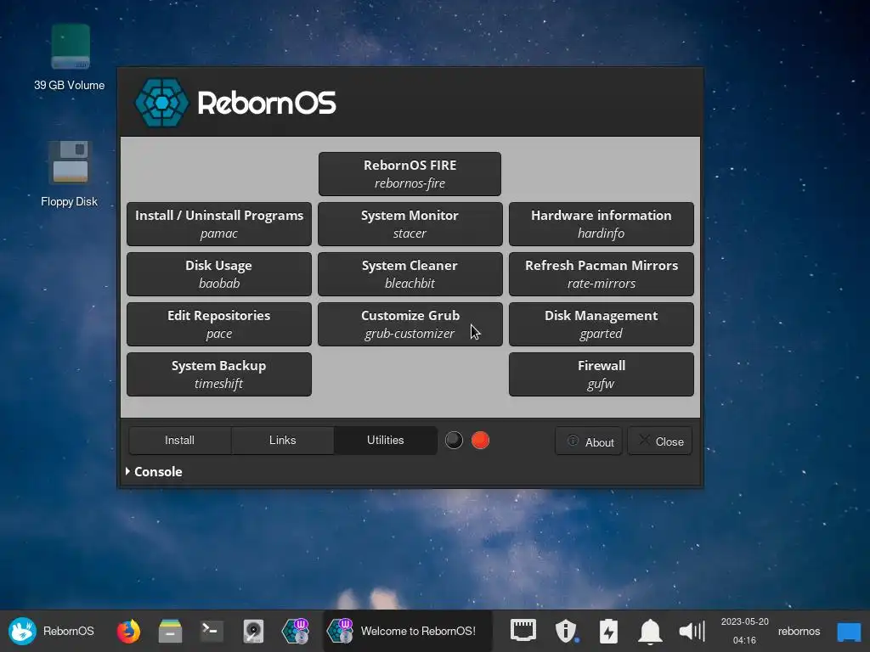Launch Install / Uninstall Programs (pamac)

pyautogui.click(x=219, y=224)
